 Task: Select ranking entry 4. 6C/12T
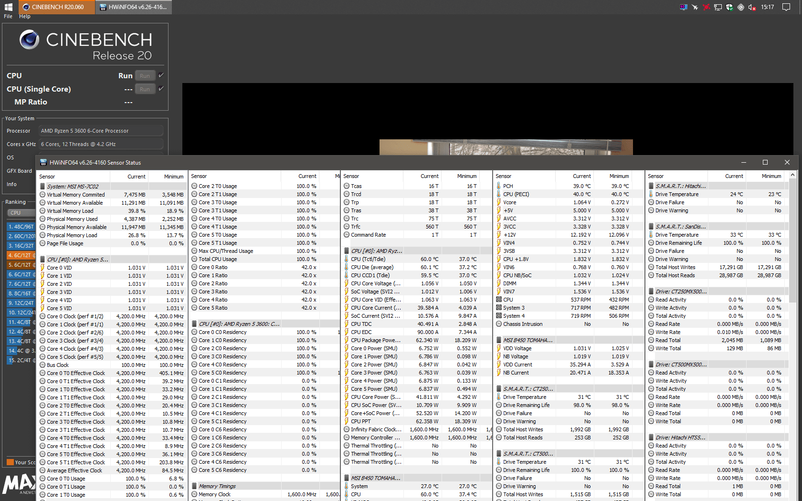pos(21,255)
